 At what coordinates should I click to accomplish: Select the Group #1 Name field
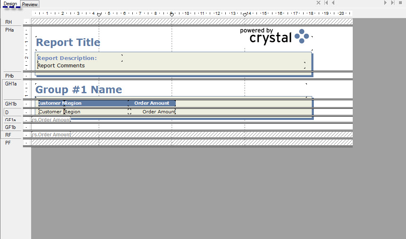tap(78, 90)
